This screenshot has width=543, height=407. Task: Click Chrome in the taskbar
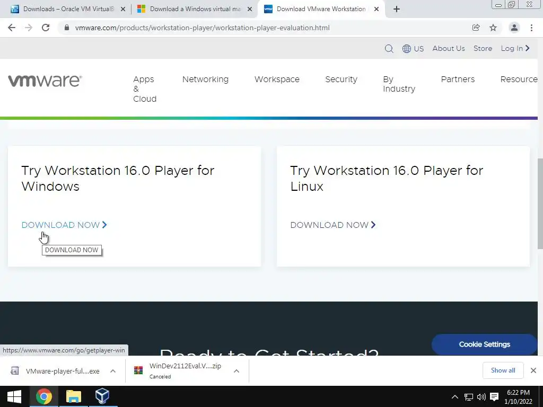pos(43,396)
